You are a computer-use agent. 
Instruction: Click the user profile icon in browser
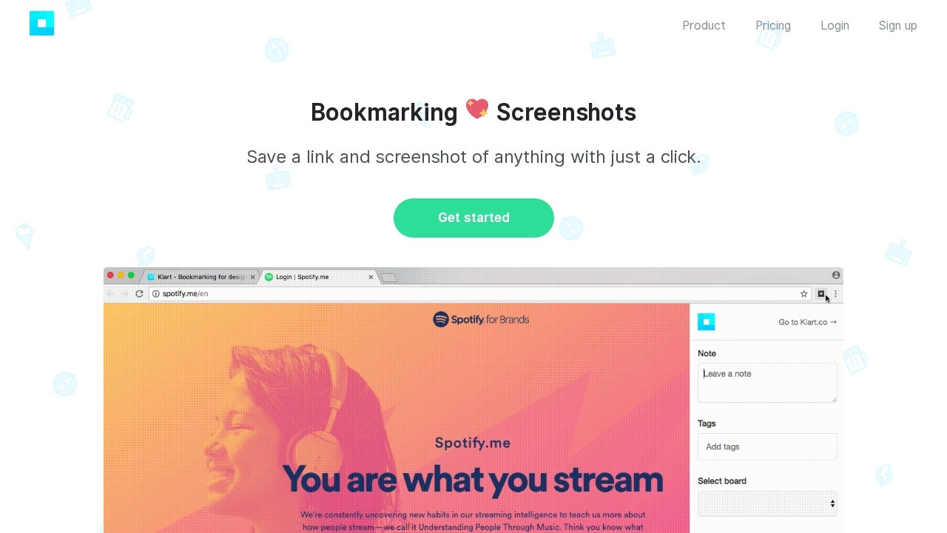pyautogui.click(x=836, y=275)
